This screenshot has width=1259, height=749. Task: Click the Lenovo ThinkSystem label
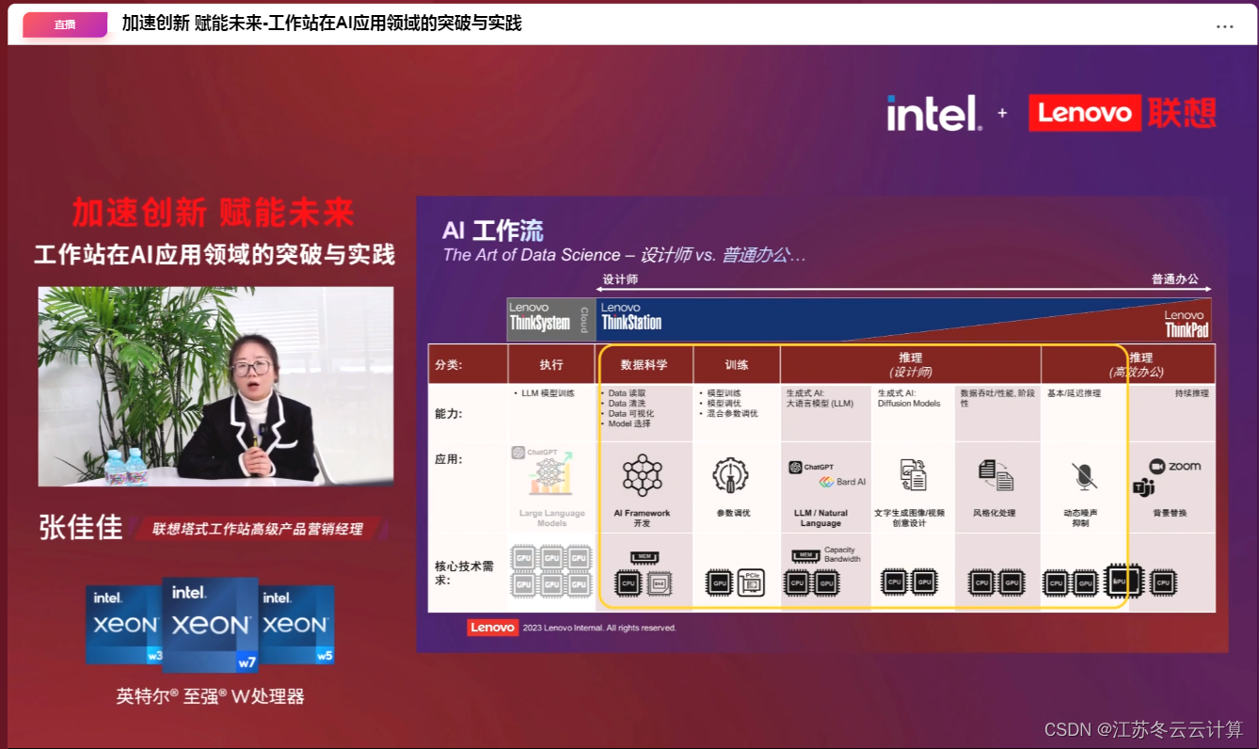click(540, 317)
